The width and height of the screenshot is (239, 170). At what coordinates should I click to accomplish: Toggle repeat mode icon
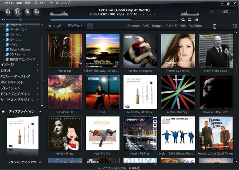click(183, 20)
